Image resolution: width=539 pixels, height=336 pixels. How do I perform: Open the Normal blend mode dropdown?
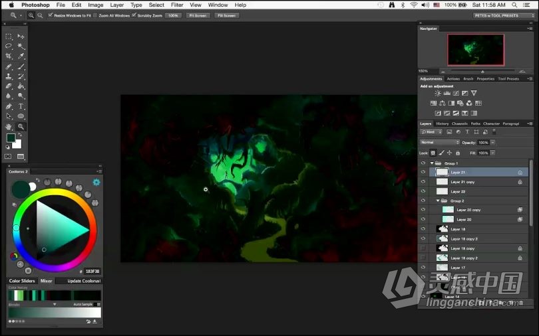click(440, 142)
